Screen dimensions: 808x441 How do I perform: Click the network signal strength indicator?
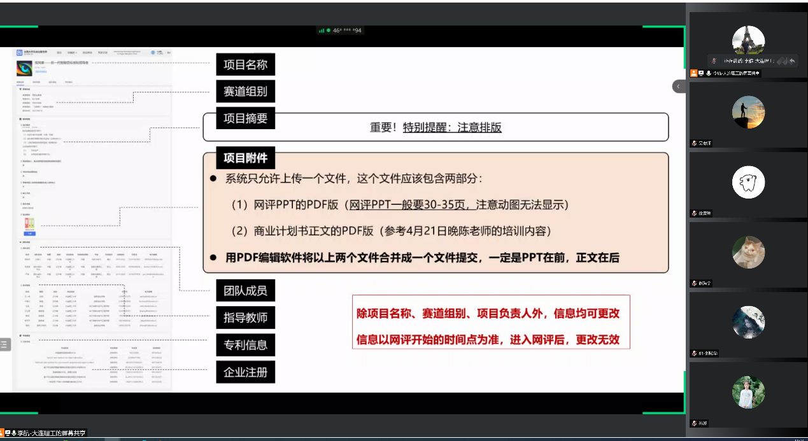point(322,31)
